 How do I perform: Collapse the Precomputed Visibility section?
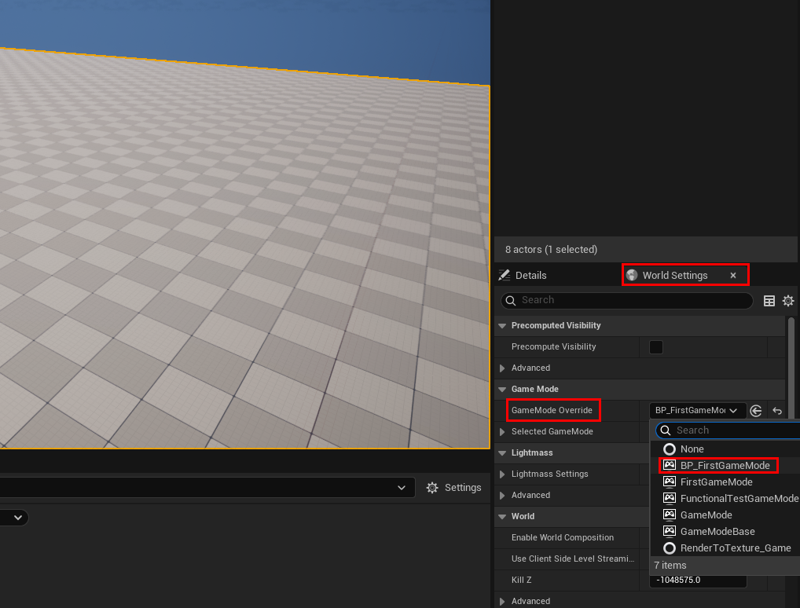click(502, 325)
